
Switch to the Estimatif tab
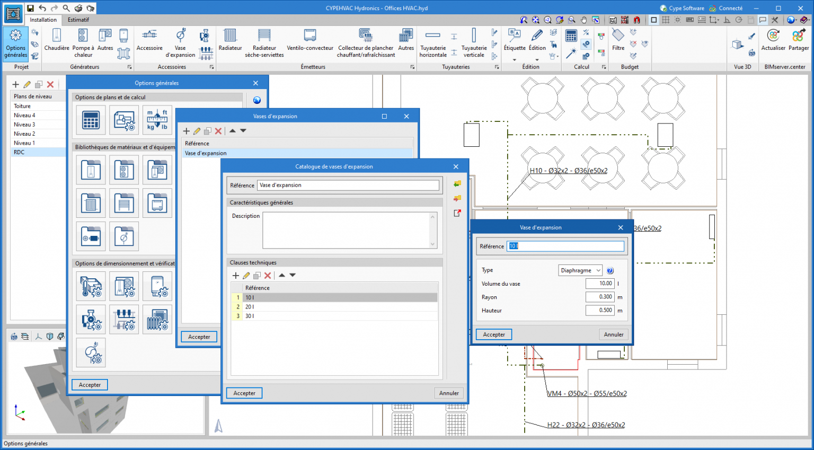(78, 20)
